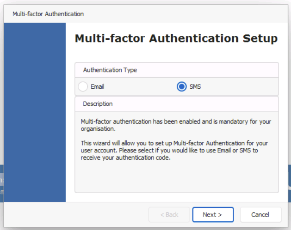Click the Multi-factor Authentication window title bar
This screenshot has width=291, height=230.
(x=146, y=14)
